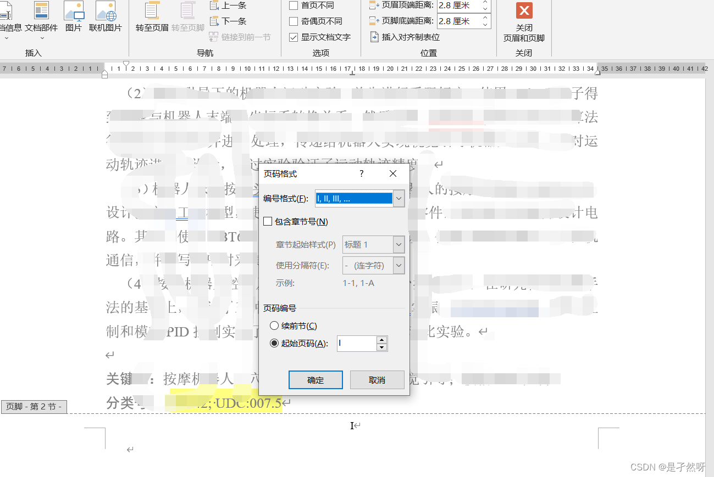Click the first-line indent marker on ruler
The image size is (714, 477).
click(126, 64)
